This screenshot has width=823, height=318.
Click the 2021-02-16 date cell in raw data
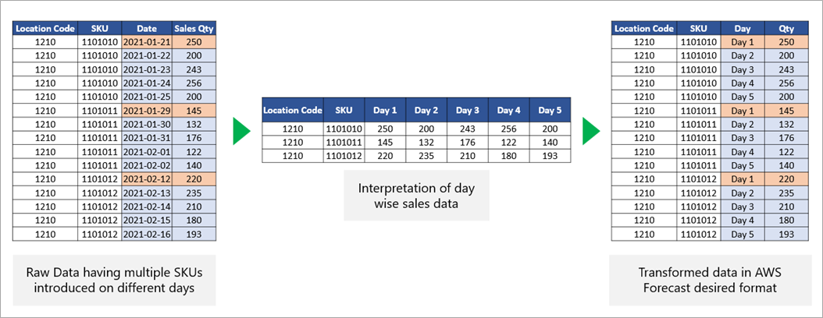coord(147,234)
